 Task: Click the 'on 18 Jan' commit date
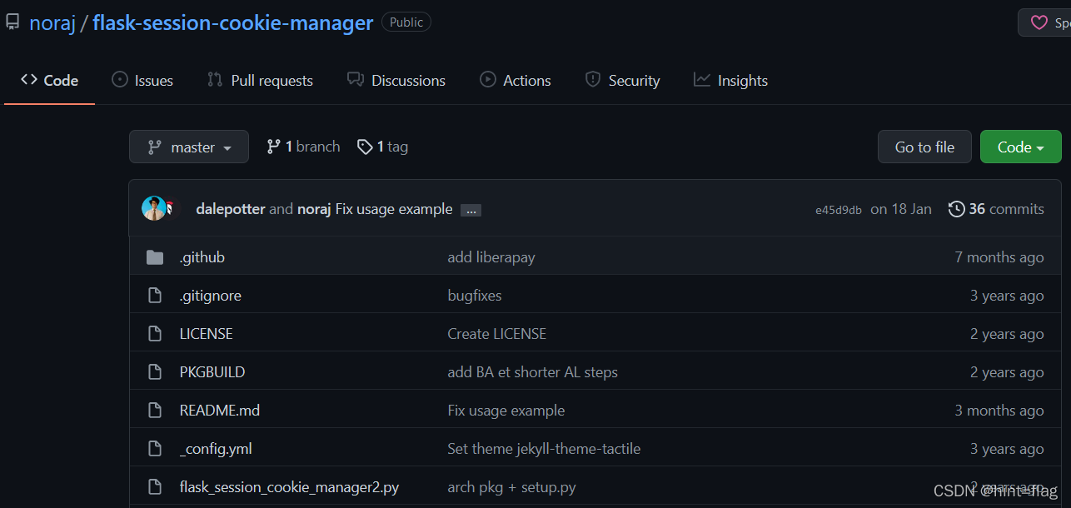tap(901, 209)
